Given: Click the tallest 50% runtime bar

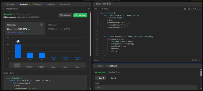Looking at the screenshot, I should coord(18,51).
